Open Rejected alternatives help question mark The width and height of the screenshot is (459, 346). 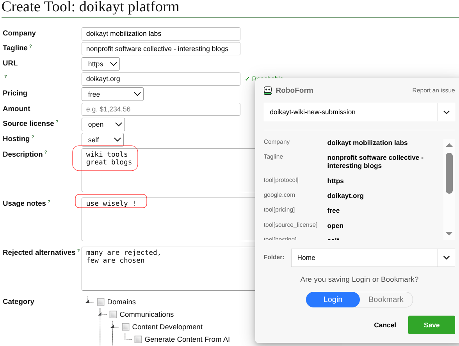coord(78,251)
